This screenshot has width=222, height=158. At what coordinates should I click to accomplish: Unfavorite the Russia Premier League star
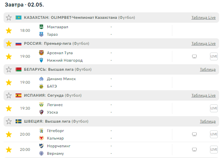click(9, 43)
